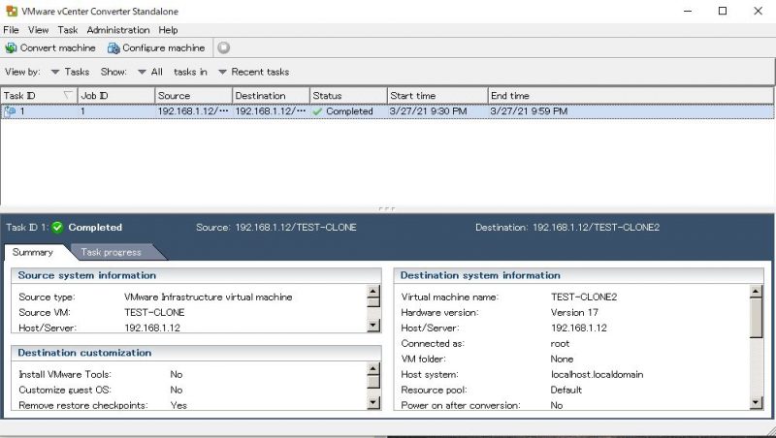
Task: Click the green Completed icon in details header
Action: click(57, 228)
